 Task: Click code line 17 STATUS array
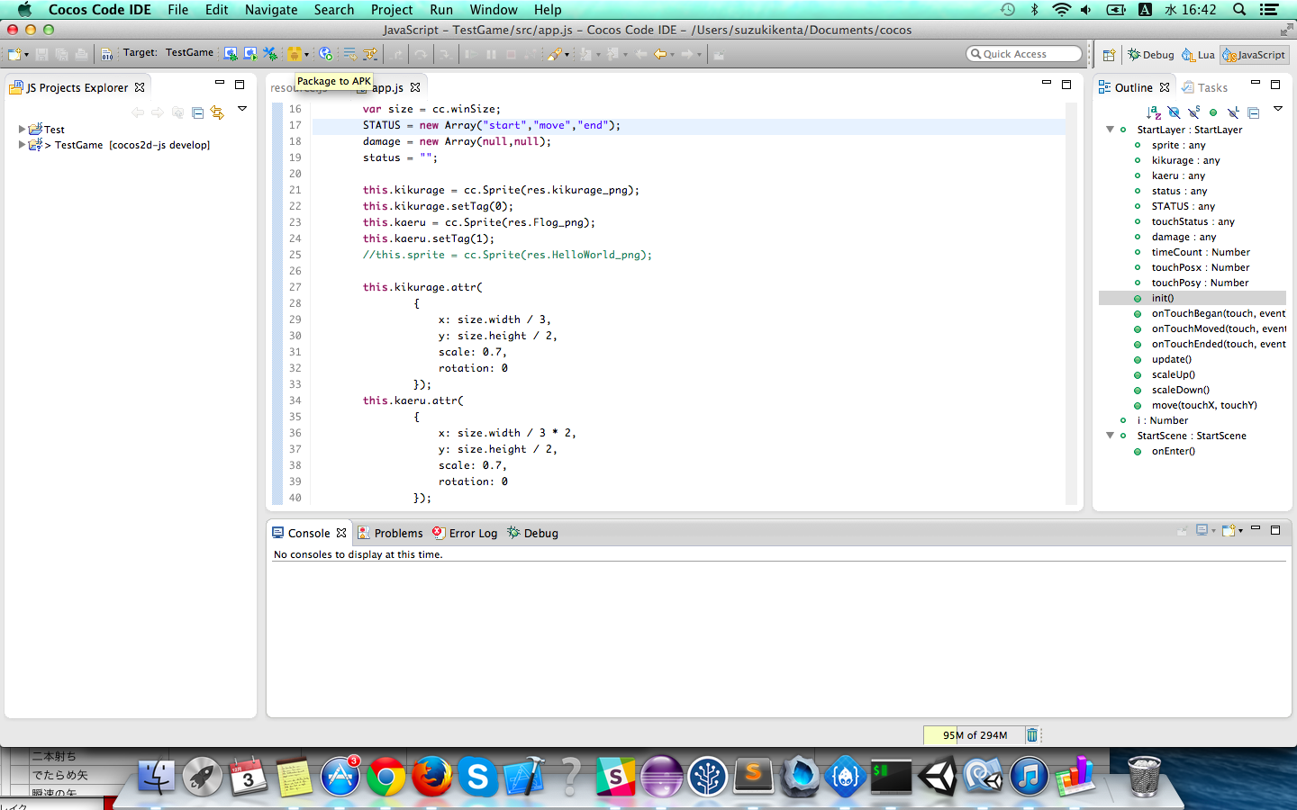tap(492, 125)
